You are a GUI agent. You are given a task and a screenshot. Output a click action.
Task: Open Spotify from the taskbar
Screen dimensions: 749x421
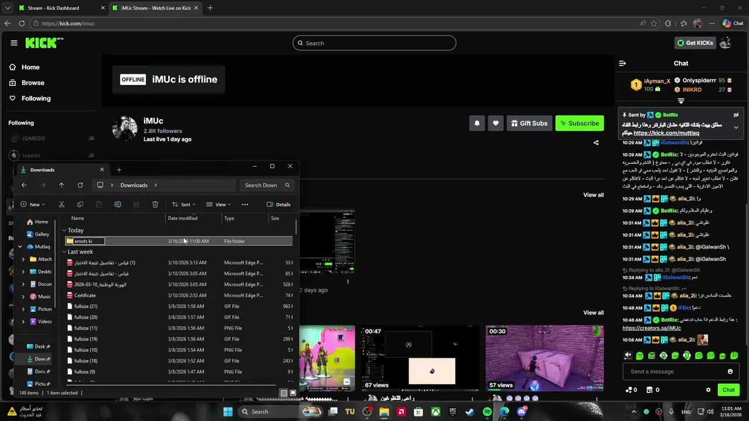487,412
